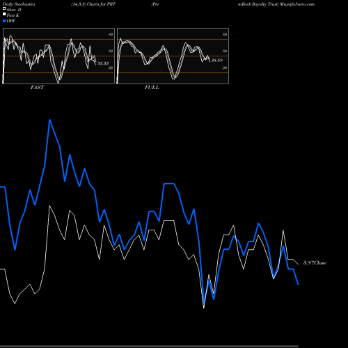Click the 'FAST' chart caption
The image size is (348, 348).
click(37, 88)
